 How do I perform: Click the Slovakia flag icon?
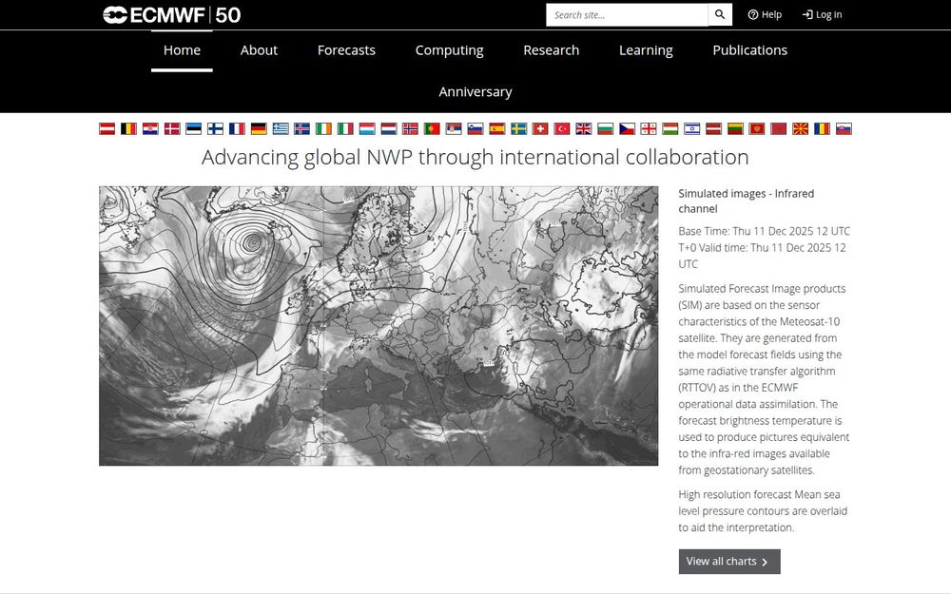844,128
